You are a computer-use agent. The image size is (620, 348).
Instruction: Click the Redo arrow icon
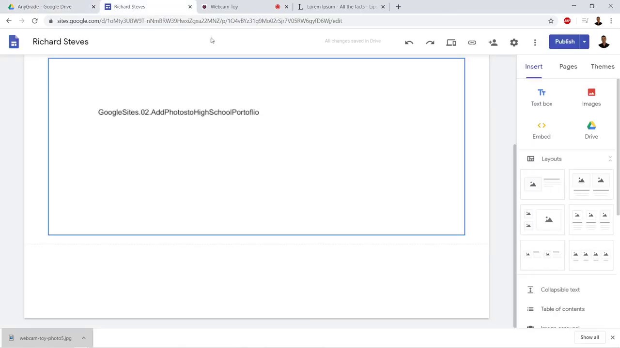tap(430, 42)
